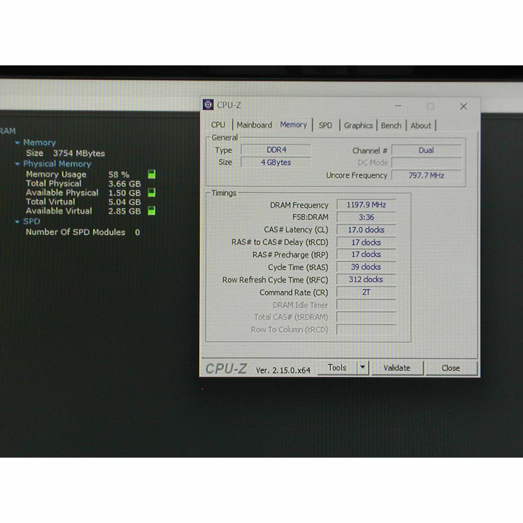
Task: Click the green Memory Usage graph icon
Action: (x=152, y=174)
